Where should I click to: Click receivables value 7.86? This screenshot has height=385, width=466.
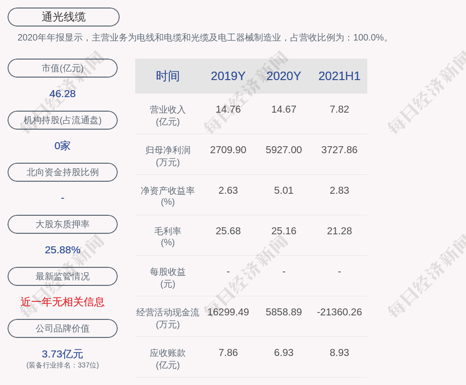click(x=228, y=352)
